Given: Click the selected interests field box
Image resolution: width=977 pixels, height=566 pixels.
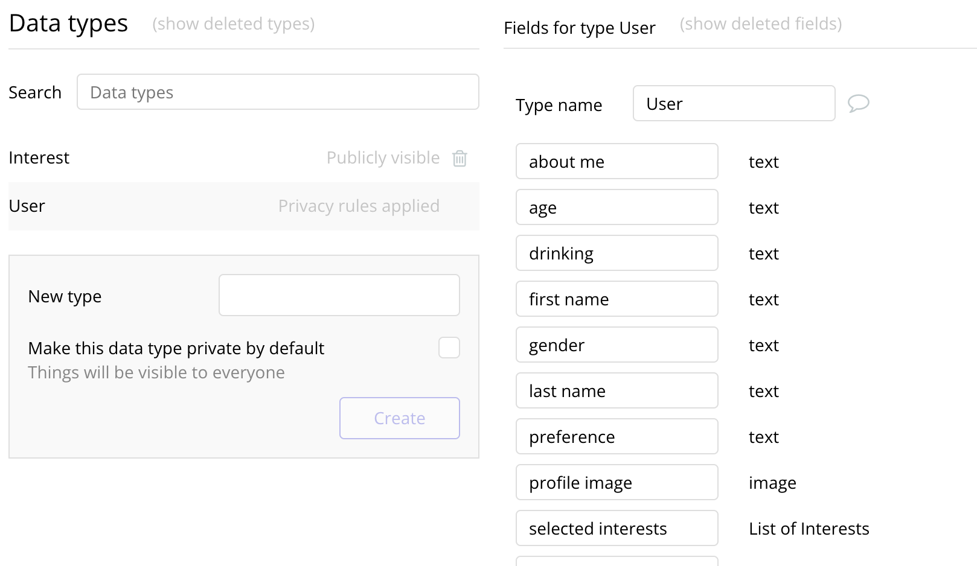Looking at the screenshot, I should tap(617, 529).
